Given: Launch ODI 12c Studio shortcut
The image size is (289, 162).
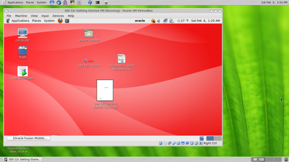Looking at the screenshot, I should (x=89, y=63).
